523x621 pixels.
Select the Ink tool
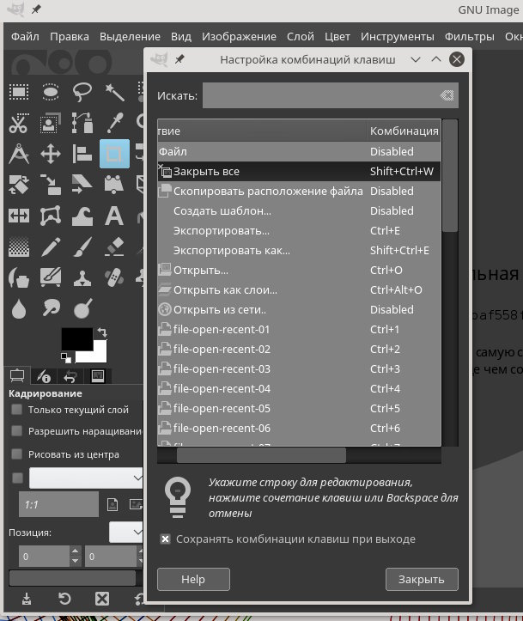19,277
